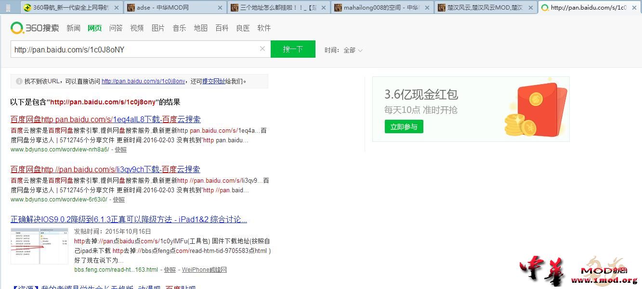This screenshot has width=642, height=289.
Task: Click the bbs.feng.com/read-ht...163.html URL text
Action: [116, 270]
